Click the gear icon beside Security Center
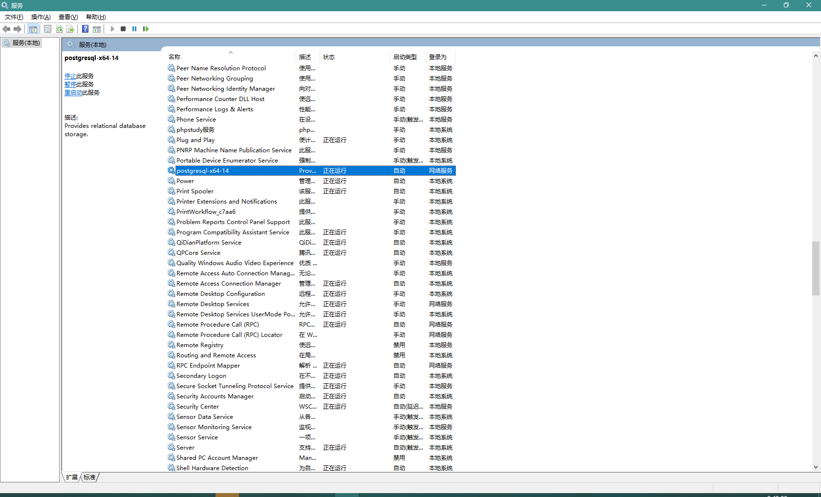821x497 pixels. 172,406
